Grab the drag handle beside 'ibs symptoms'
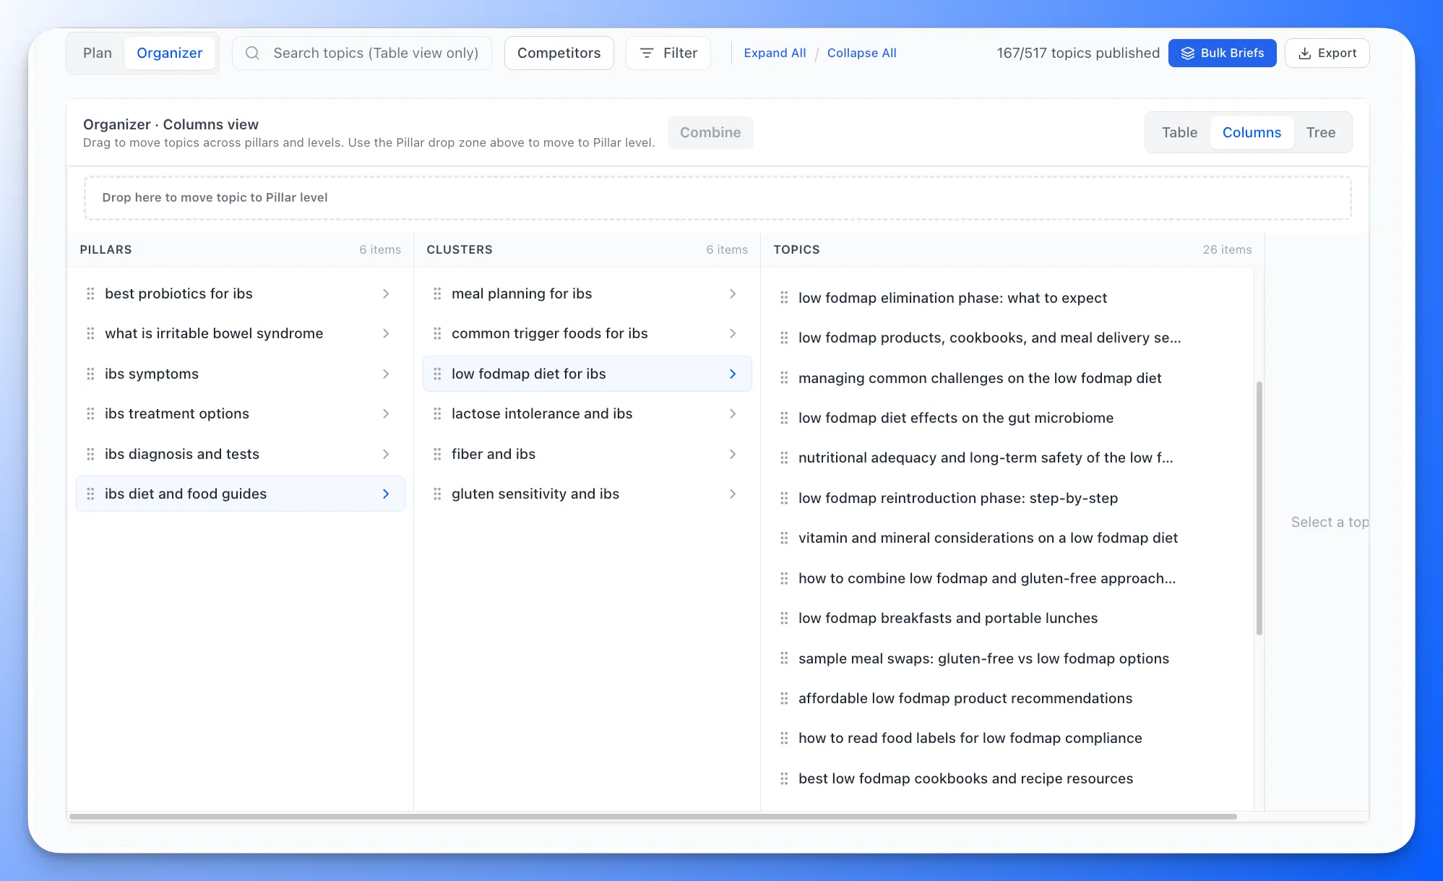Viewport: 1443px width, 881px height. 90,374
